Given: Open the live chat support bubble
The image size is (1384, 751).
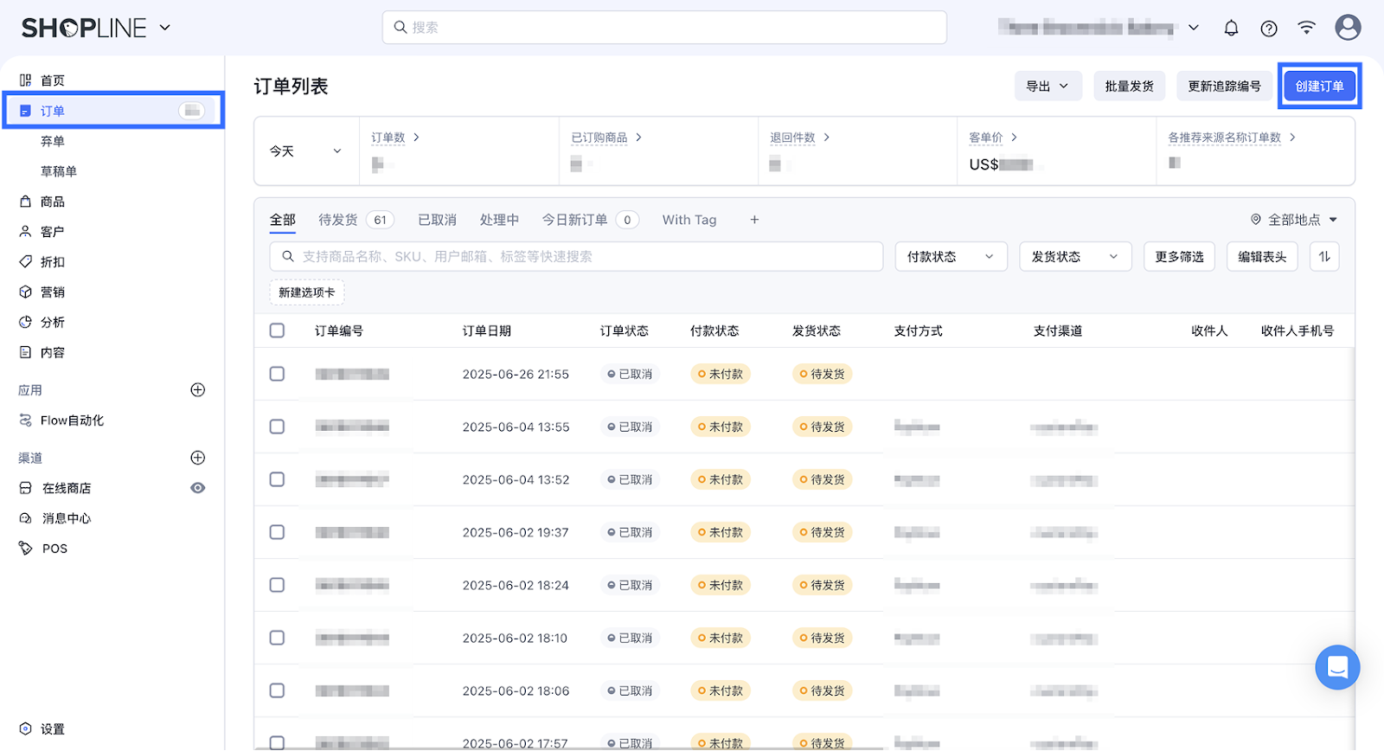Looking at the screenshot, I should point(1337,667).
